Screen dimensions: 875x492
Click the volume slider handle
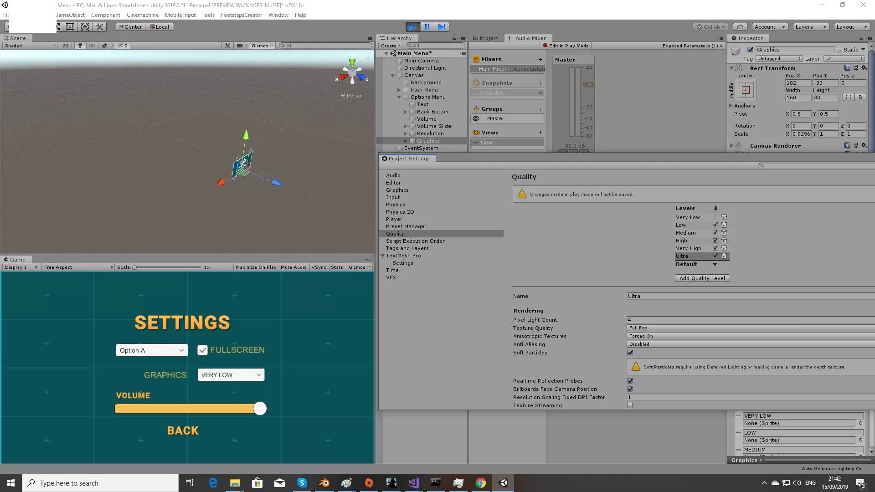pos(260,409)
